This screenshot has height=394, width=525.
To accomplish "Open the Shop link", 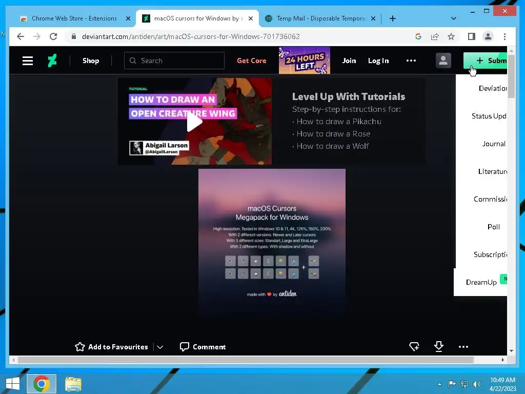I will tap(91, 61).
